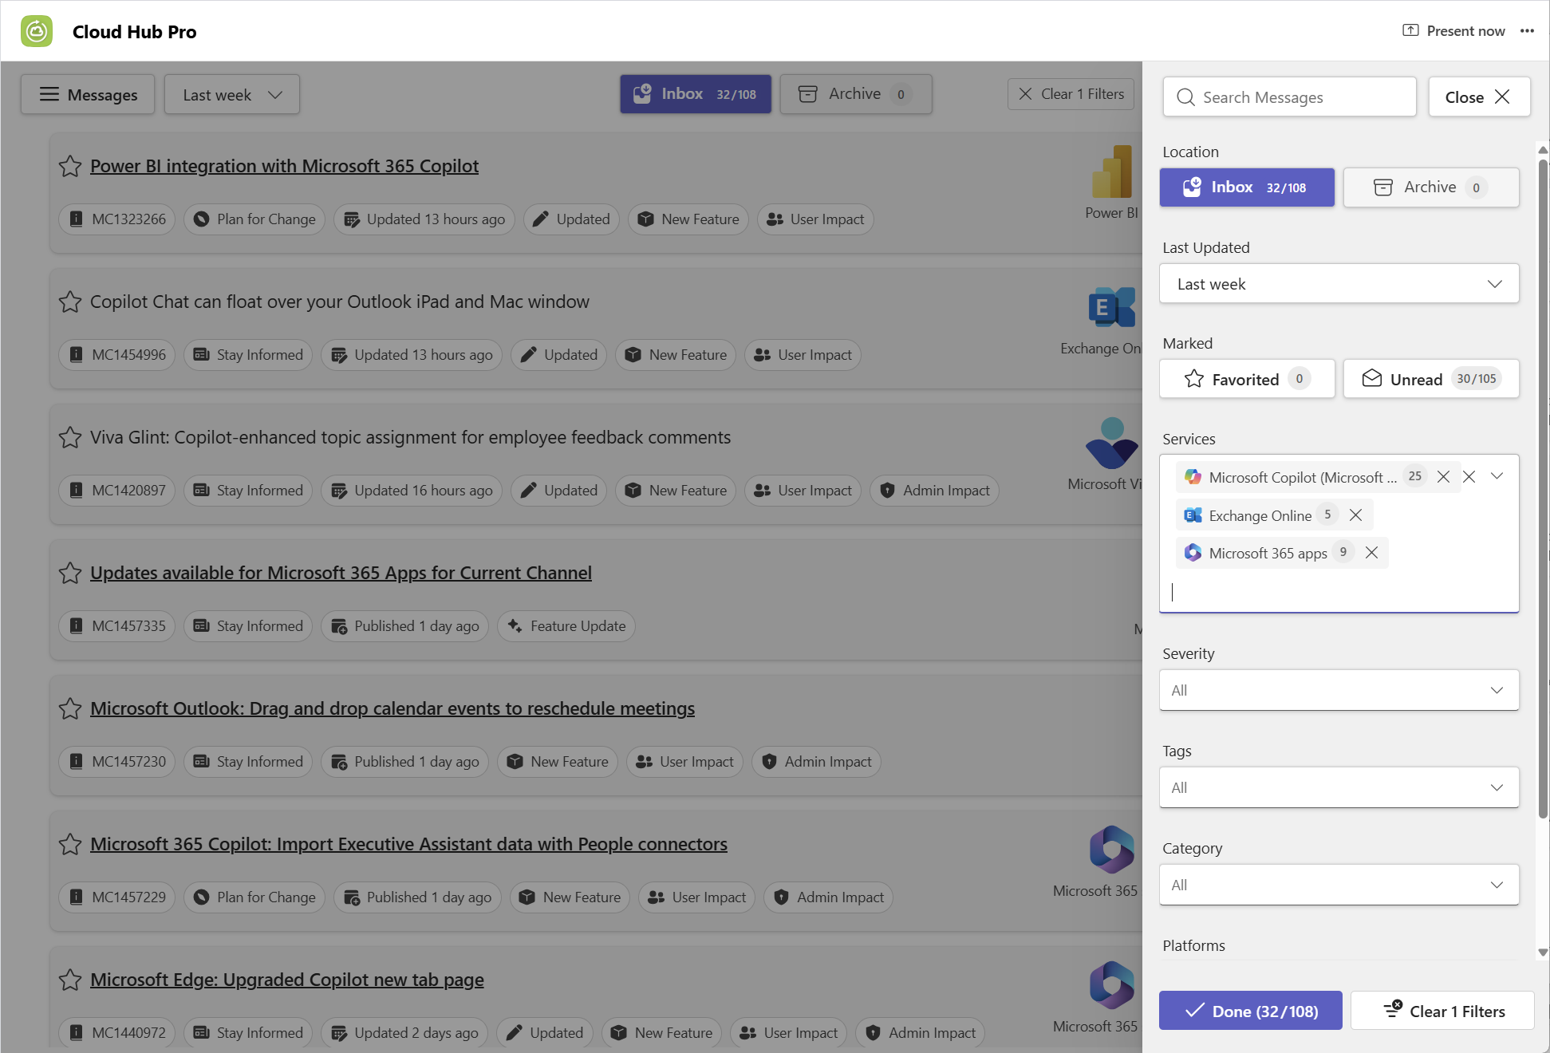The height and width of the screenshot is (1053, 1550).
Task: Switch to the Inbox tab in main toolbar
Action: tap(696, 94)
